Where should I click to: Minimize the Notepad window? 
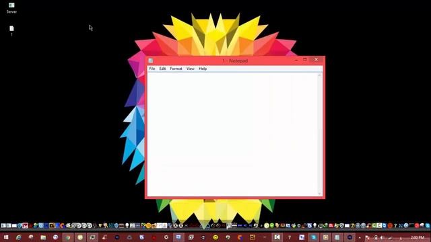coord(296,60)
